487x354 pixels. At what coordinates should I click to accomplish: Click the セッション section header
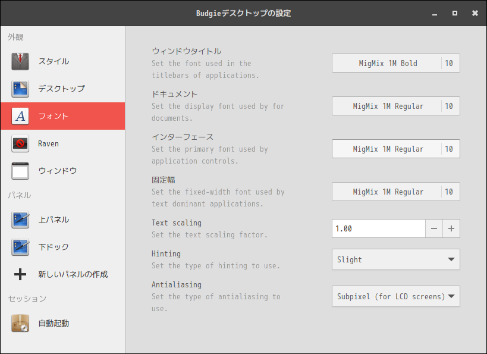[27, 299]
